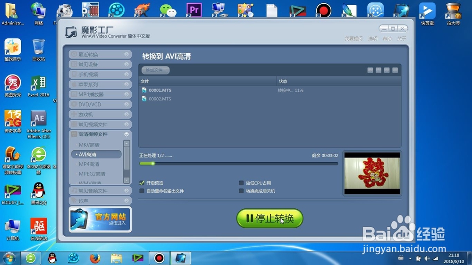Open the 回收站 recycle bin icon
Image resolution: width=472 pixels, height=265 pixels.
[39, 50]
